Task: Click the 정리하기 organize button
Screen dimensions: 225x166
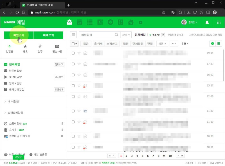Action: pos(59,65)
